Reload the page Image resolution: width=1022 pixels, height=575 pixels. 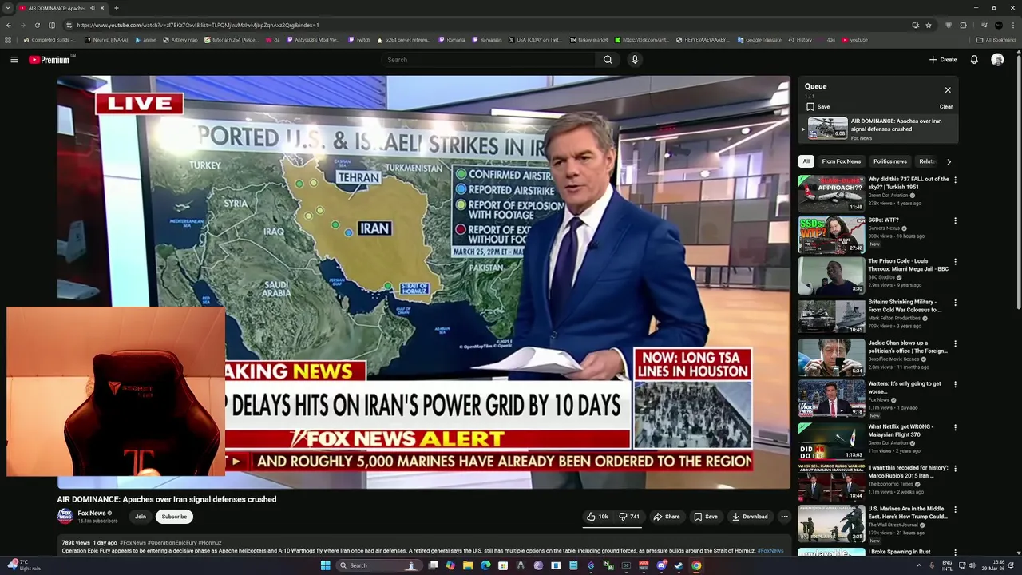click(37, 25)
